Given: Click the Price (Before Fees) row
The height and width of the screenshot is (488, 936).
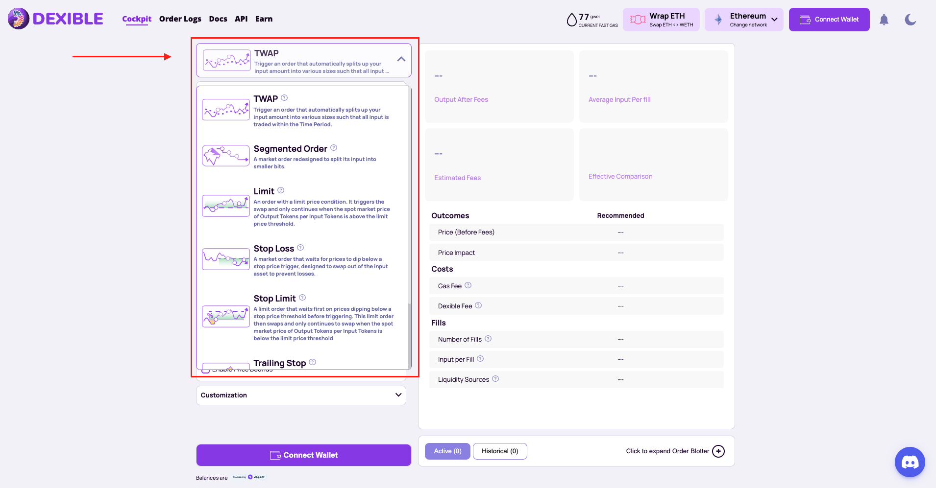Looking at the screenshot, I should tap(576, 232).
